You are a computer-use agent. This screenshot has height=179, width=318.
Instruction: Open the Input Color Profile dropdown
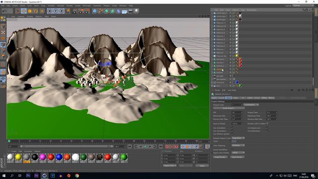click(x=238, y=153)
